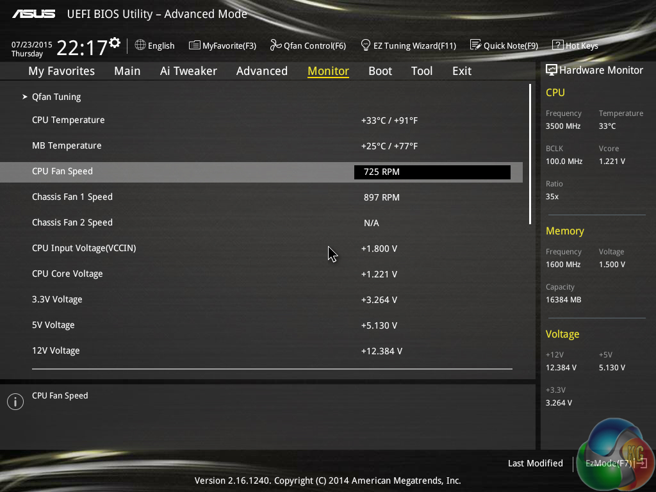
Task: Select the 12V Voltage row
Action: coord(261,350)
